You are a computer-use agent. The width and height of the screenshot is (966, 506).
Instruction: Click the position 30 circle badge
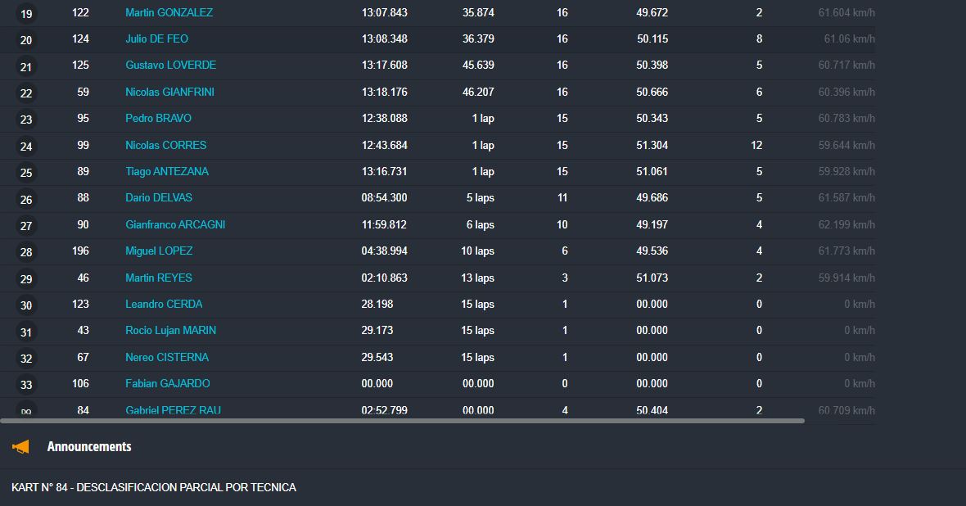tap(26, 305)
